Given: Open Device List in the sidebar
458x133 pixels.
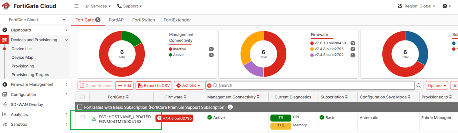Looking at the screenshot, I should tap(22, 49).
